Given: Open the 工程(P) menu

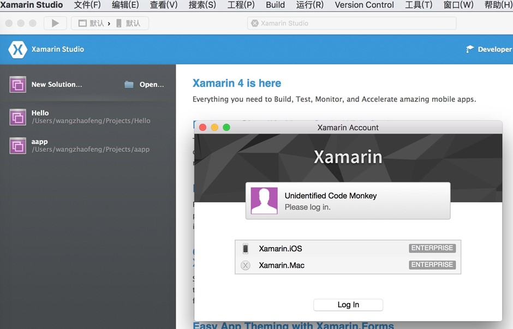Looking at the screenshot, I should coord(241,5).
